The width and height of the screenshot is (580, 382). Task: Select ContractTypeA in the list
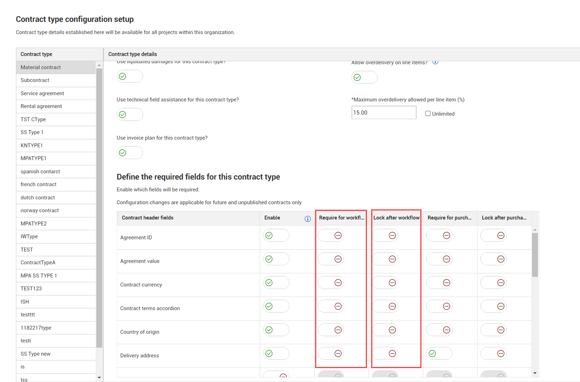[x=56, y=262]
